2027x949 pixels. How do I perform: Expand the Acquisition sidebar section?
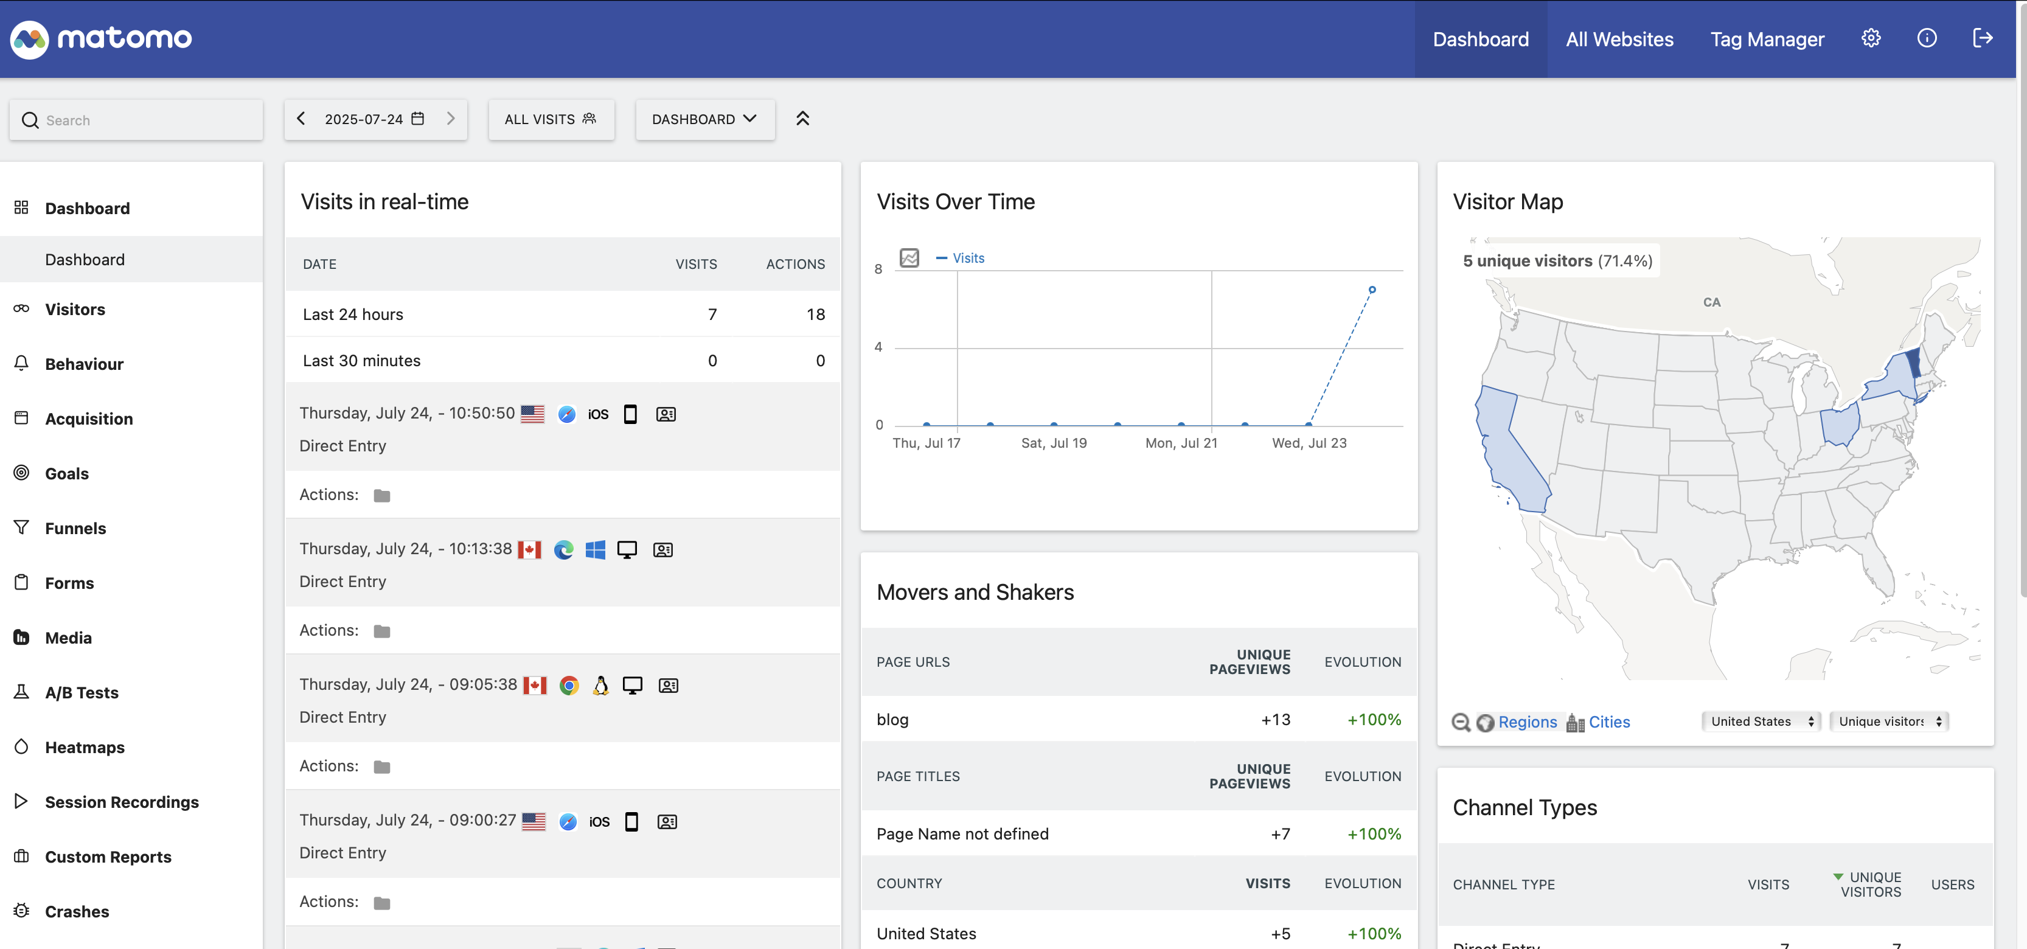(x=89, y=419)
